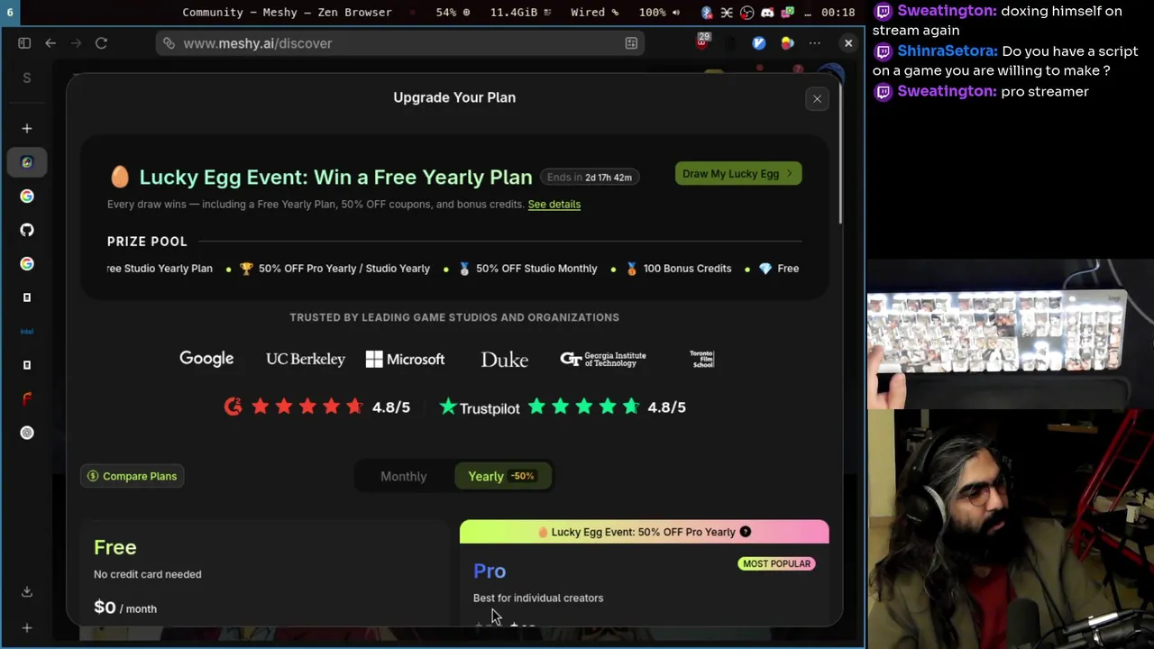Click '100 Bonus Credits' prize text
Screen dimensions: 1154x649
(687, 269)
